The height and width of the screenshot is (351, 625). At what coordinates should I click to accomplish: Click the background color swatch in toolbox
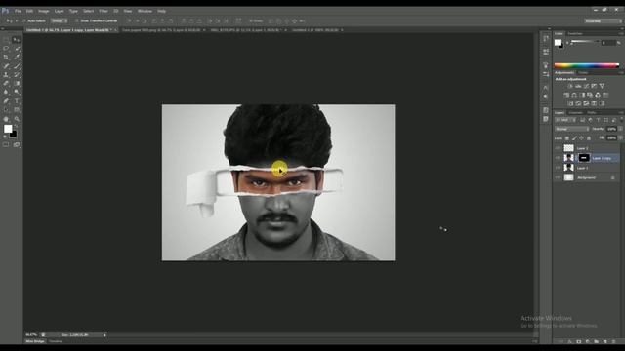(x=14, y=135)
